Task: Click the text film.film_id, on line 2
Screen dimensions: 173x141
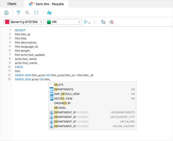Action: pos(23,34)
